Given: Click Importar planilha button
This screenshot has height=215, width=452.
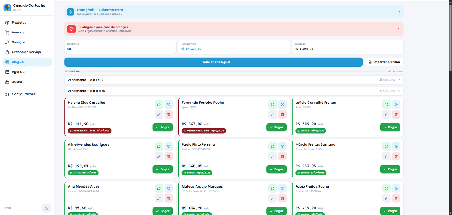Looking at the screenshot, I should click(384, 62).
